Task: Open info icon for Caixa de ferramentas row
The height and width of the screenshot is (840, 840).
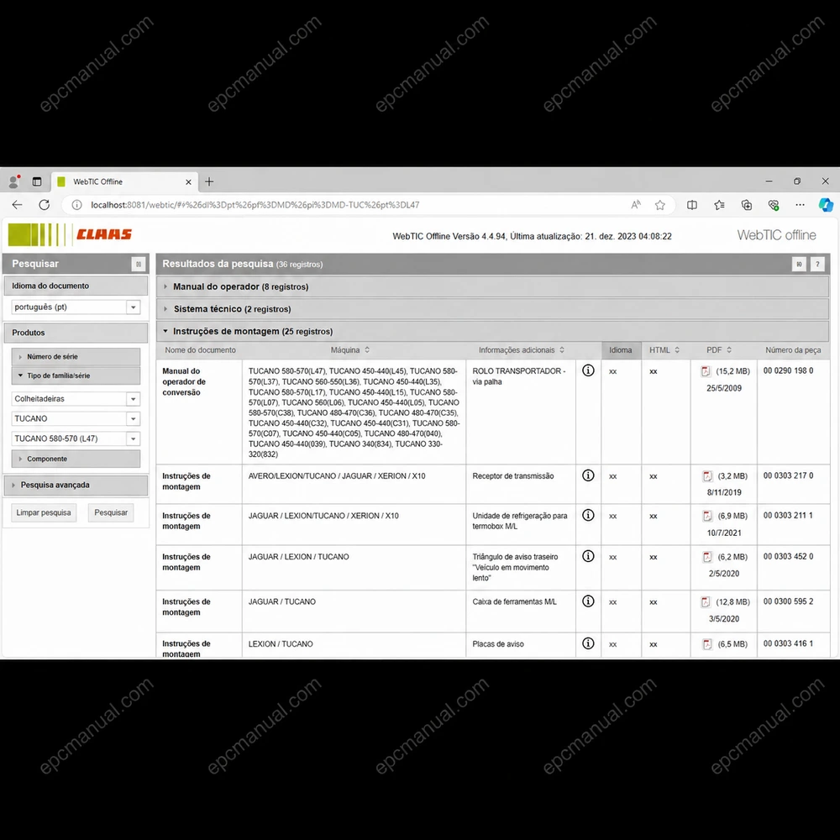Action: pos(588,601)
